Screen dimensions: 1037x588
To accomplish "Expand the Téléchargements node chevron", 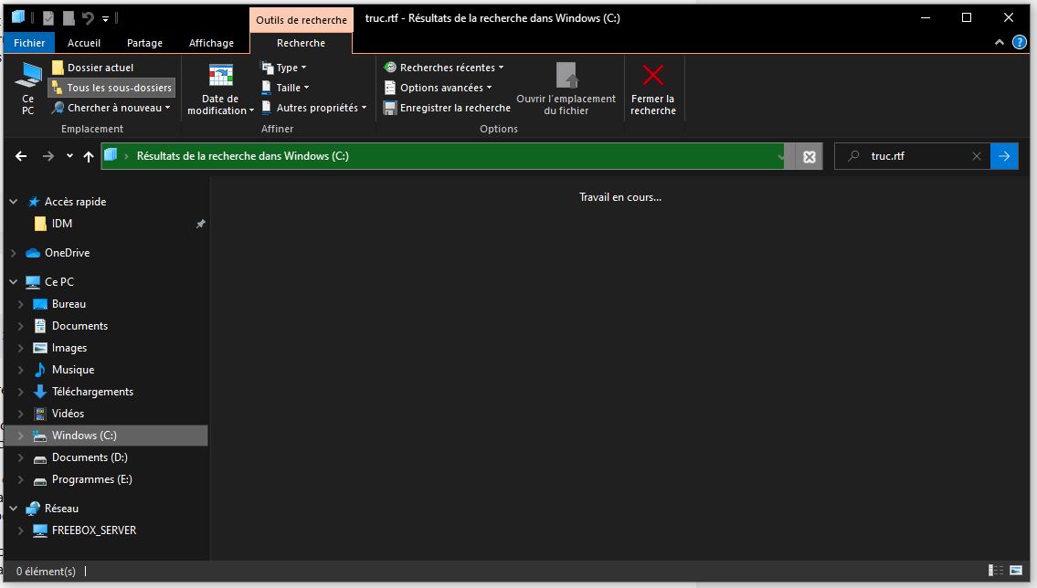I will click(20, 392).
